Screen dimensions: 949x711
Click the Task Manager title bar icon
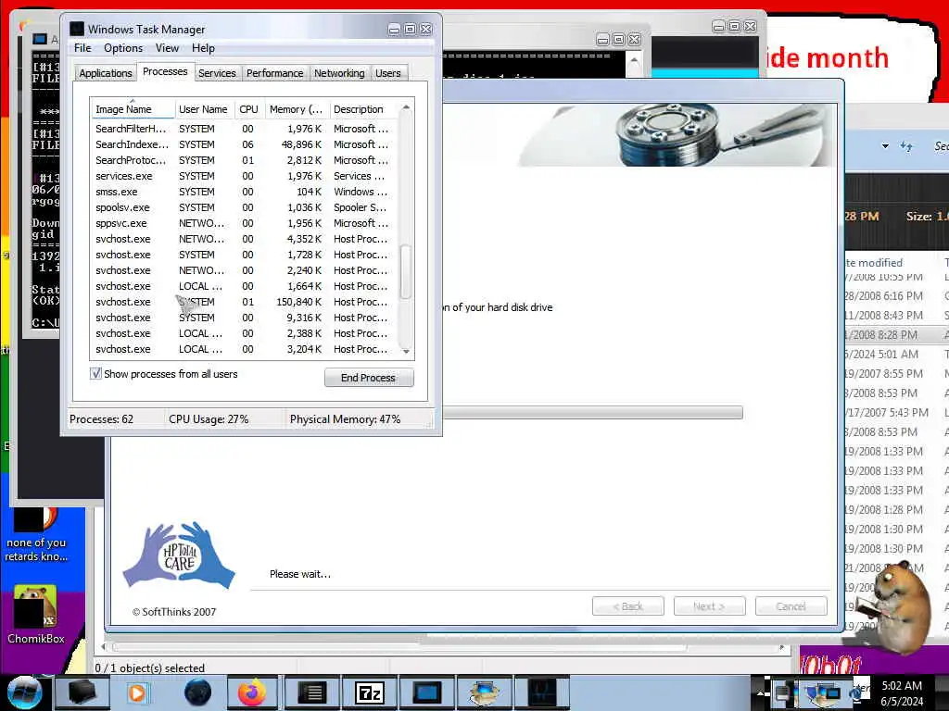point(77,29)
